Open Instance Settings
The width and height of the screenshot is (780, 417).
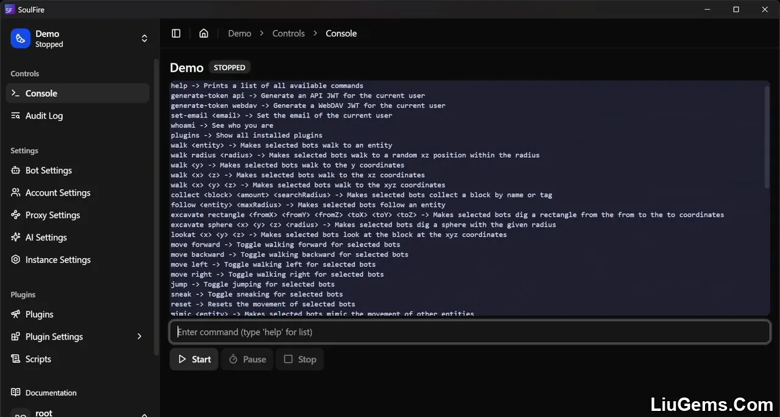(x=77, y=259)
